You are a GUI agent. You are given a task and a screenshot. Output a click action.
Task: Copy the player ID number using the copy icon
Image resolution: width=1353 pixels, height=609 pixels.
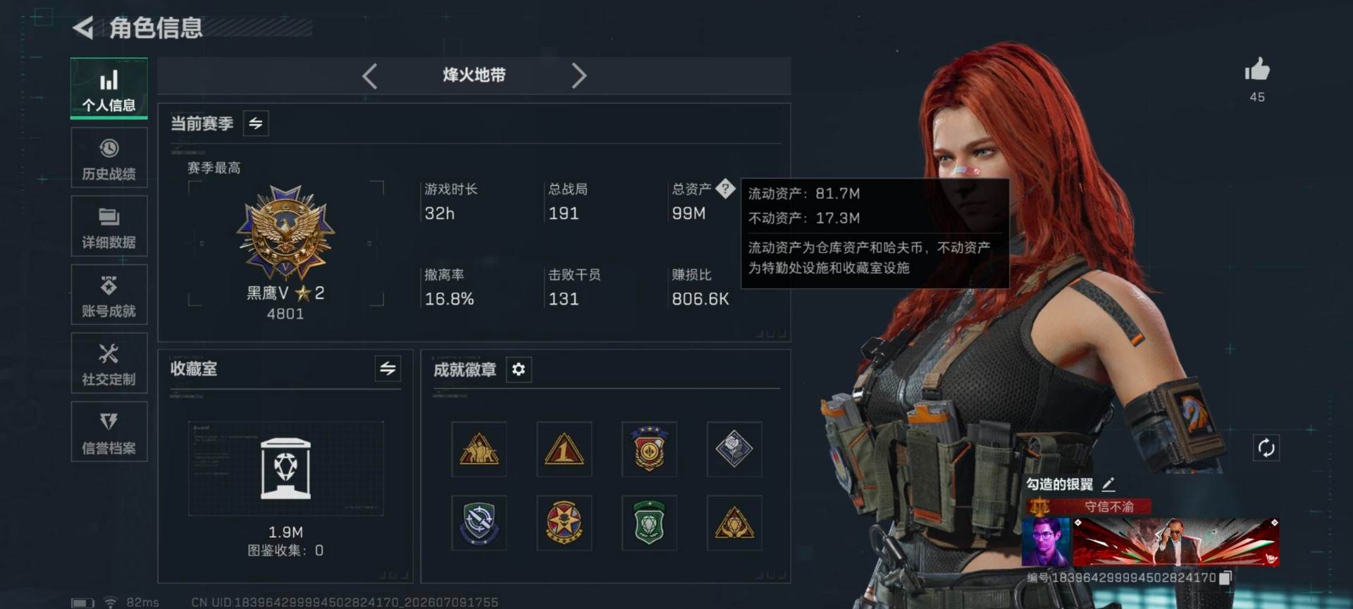pyautogui.click(x=1225, y=578)
